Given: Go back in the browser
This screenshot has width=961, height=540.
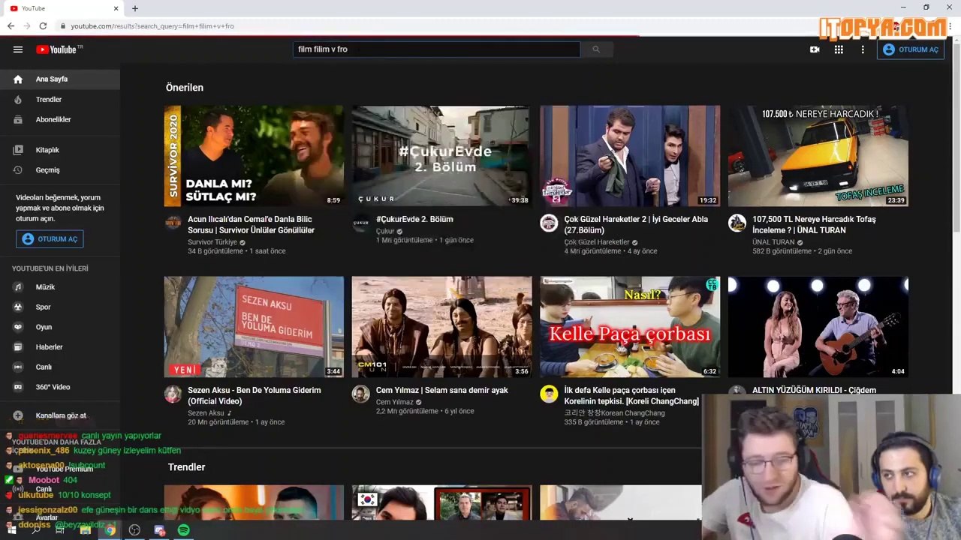Looking at the screenshot, I should [x=11, y=26].
